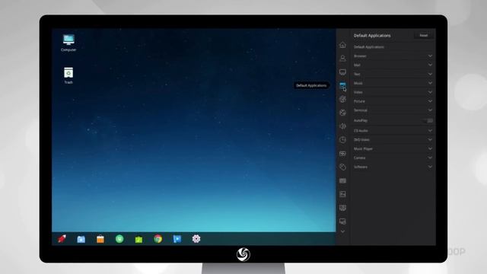Open the Launcher rocket icon in the dock
487x274 pixels.
(x=62, y=239)
